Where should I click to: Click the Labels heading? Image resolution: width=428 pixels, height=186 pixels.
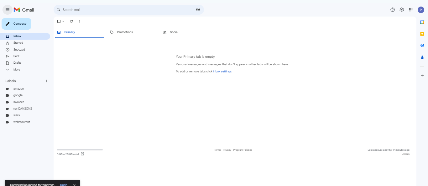point(11,81)
